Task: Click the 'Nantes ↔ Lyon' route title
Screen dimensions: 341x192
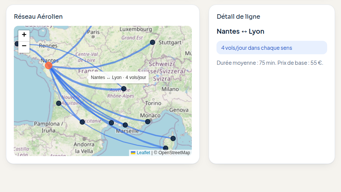Action: coord(240,31)
